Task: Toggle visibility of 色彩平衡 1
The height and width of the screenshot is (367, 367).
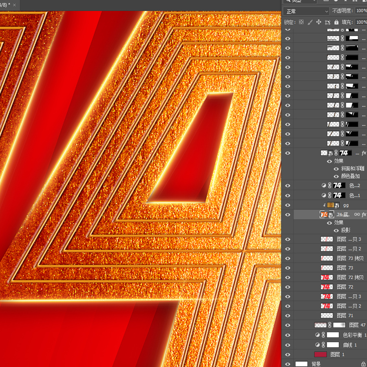Action: (x=287, y=335)
